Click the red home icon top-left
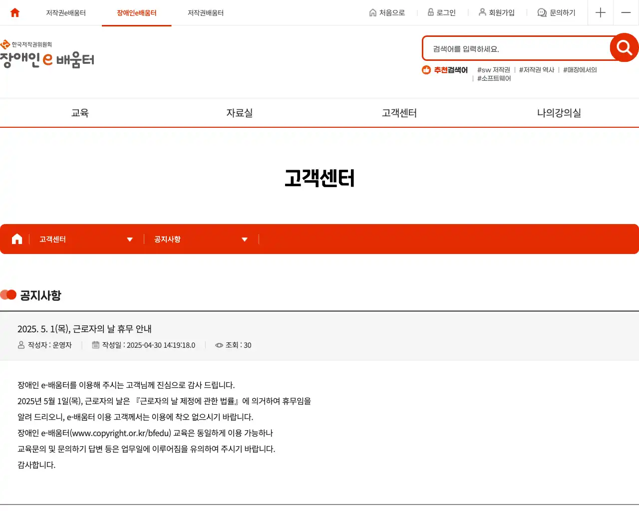Image resolution: width=639 pixels, height=511 pixels. point(14,12)
